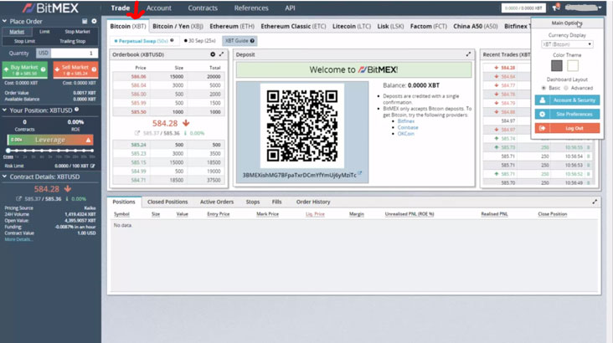Open the announcements megaphone icon
This screenshot has width=613, height=343.
556,8
